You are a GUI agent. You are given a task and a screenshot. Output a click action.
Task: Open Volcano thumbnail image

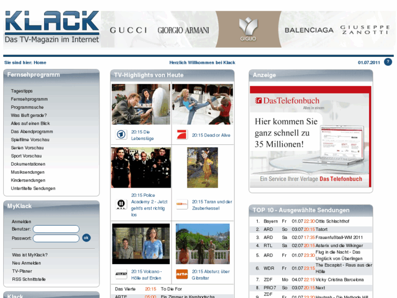(x=141, y=244)
